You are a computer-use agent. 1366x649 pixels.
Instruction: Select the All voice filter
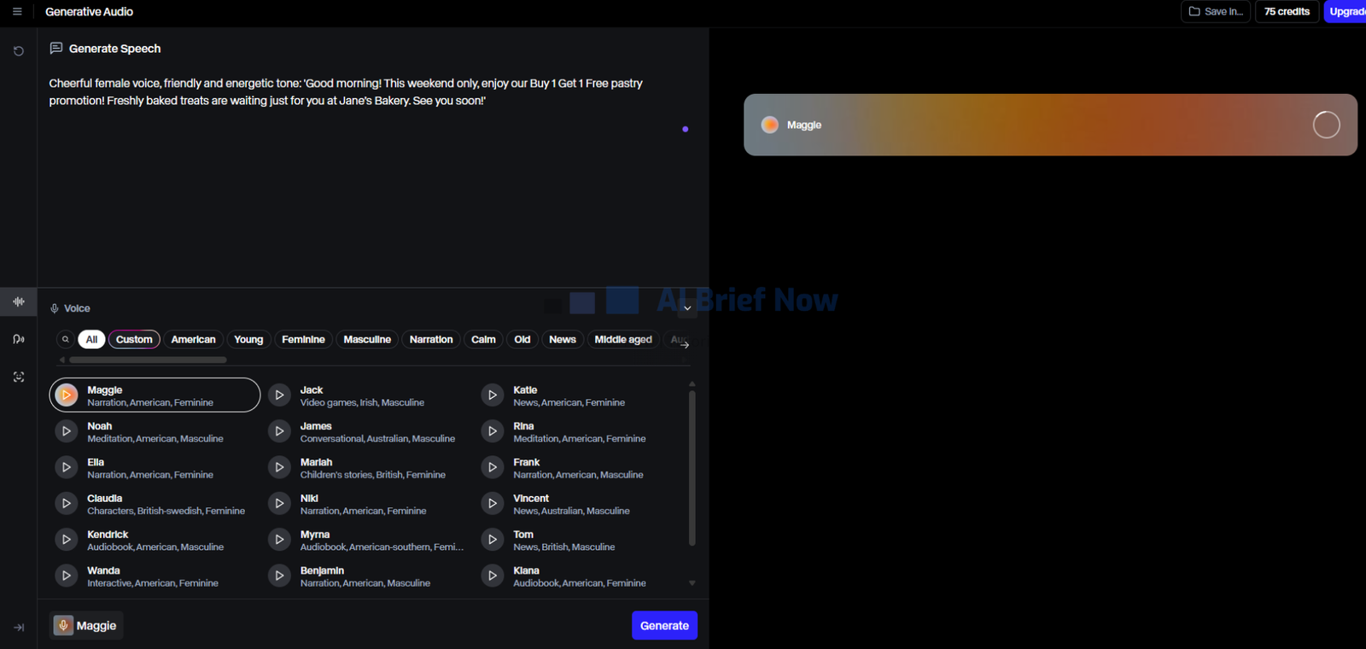pos(91,339)
